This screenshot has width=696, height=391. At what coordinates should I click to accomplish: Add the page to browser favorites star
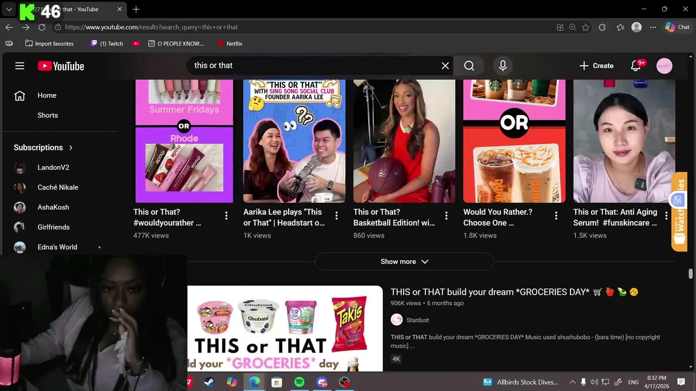point(586,27)
